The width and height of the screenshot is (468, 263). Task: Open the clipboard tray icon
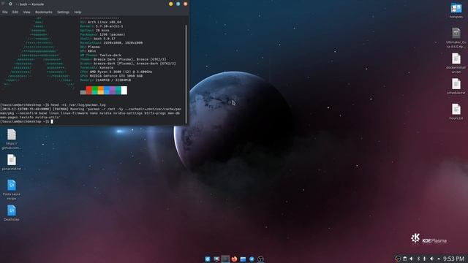click(x=404, y=259)
